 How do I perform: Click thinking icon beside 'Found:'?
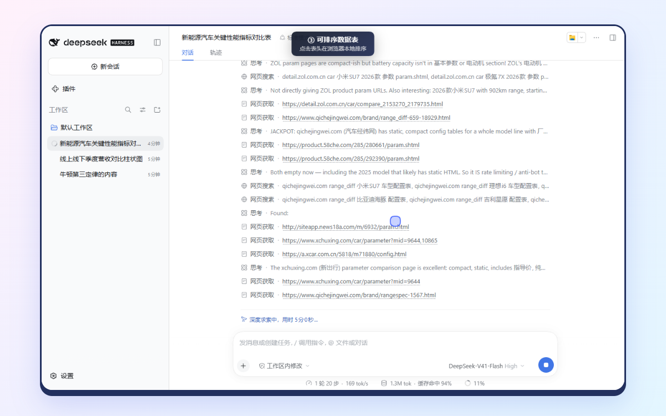[244, 213]
